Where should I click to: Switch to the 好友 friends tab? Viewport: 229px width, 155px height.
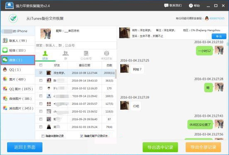tap(45, 56)
